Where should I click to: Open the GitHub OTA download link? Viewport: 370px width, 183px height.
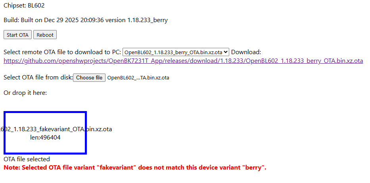[183, 61]
